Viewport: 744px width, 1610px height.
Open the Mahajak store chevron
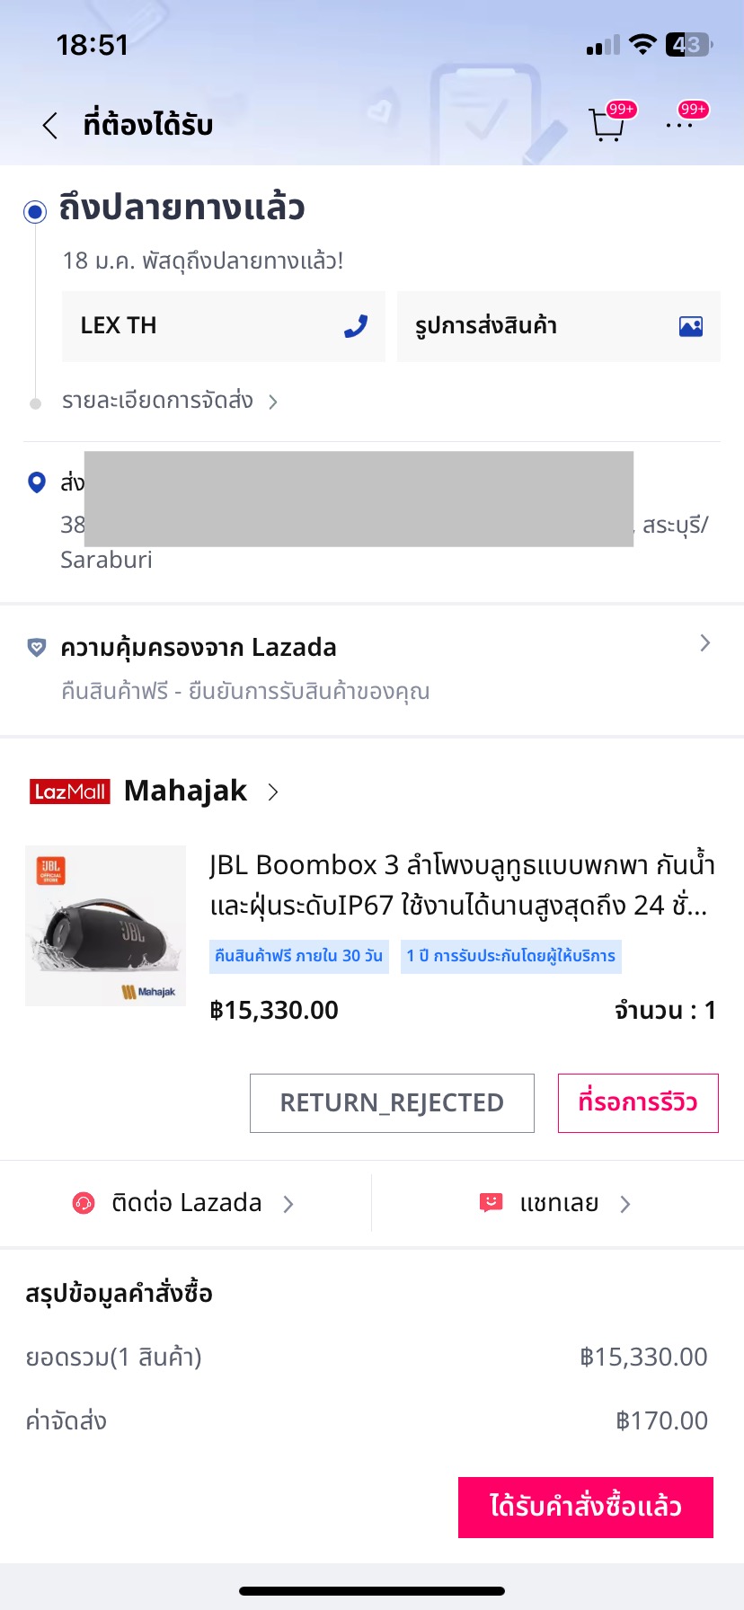273,792
